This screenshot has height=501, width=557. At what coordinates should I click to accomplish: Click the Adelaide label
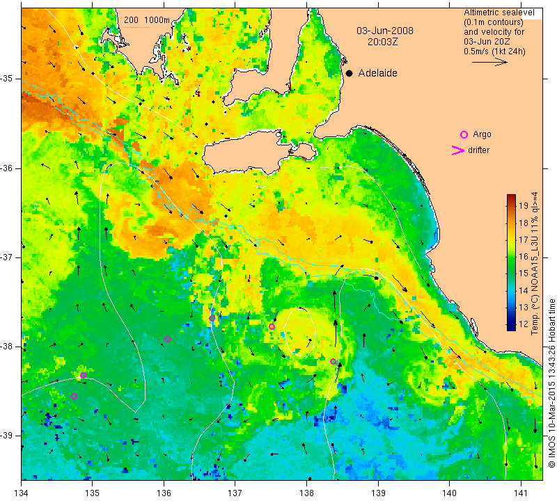coord(377,73)
